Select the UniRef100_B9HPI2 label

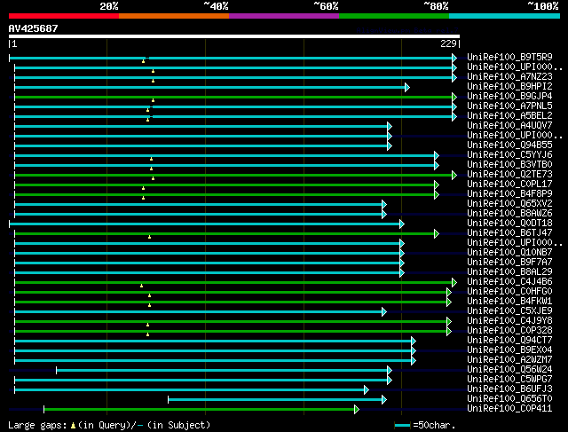[x=509, y=86]
